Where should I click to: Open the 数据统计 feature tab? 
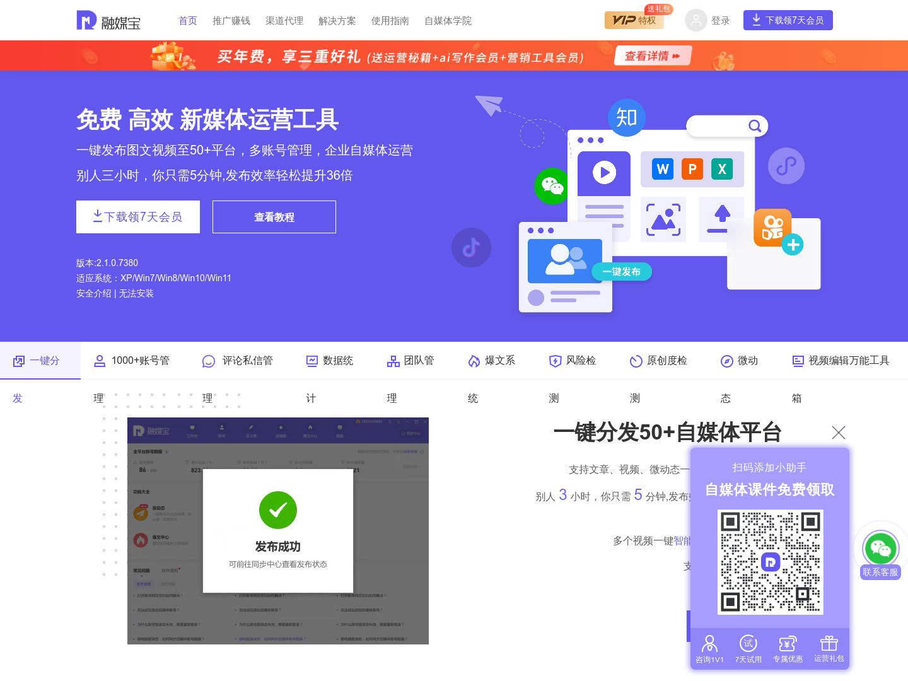(x=330, y=361)
